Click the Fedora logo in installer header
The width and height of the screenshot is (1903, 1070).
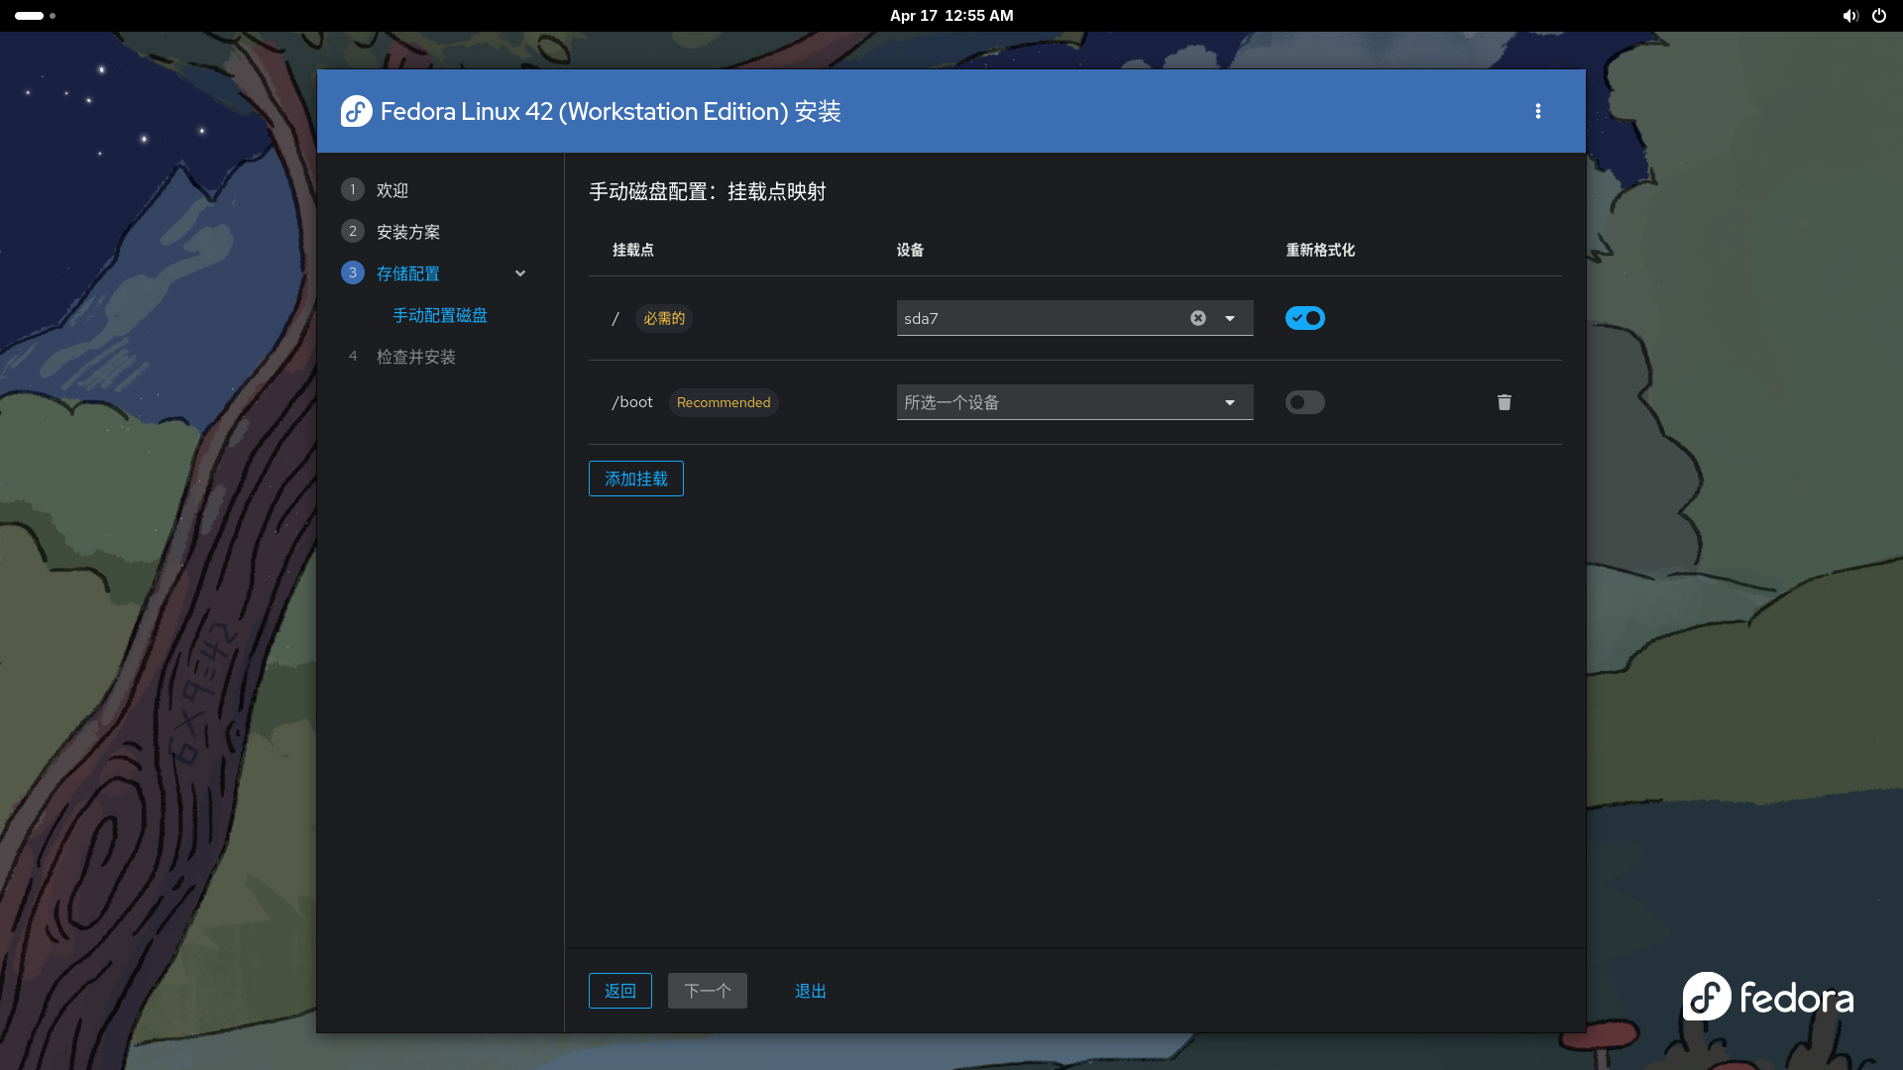pyautogui.click(x=356, y=111)
